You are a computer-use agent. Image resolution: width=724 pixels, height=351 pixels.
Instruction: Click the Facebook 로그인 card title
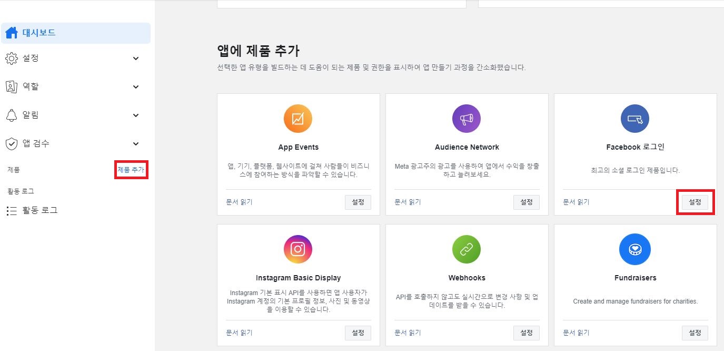[636, 147]
